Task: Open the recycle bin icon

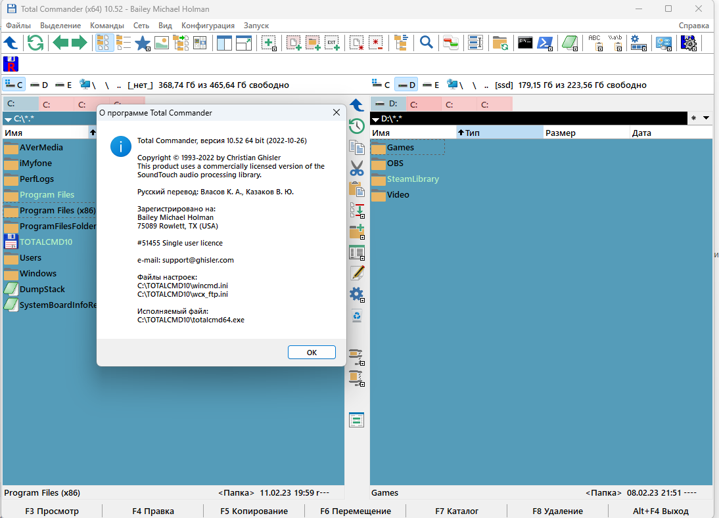Action: pos(357,316)
